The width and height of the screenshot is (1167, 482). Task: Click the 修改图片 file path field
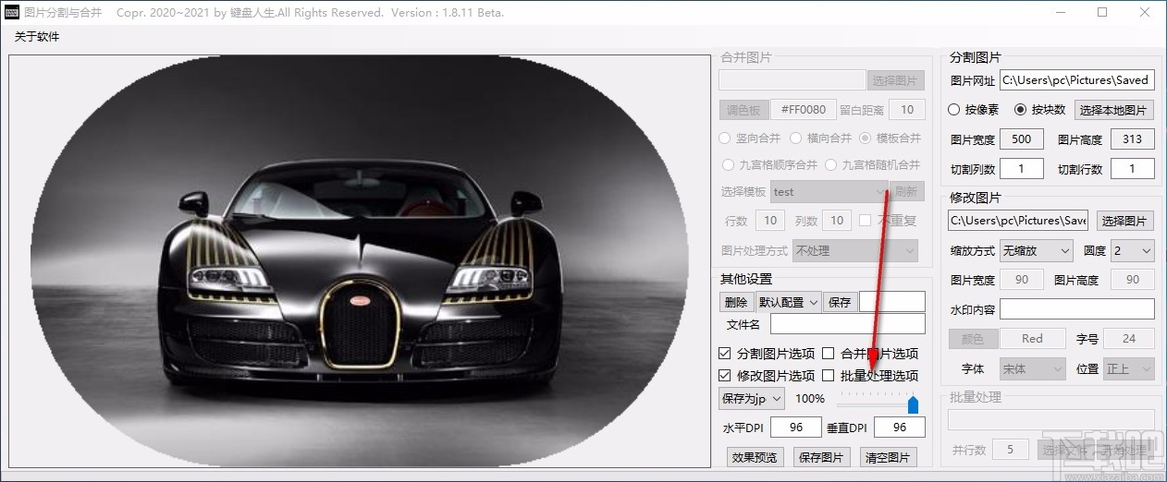pos(1018,221)
